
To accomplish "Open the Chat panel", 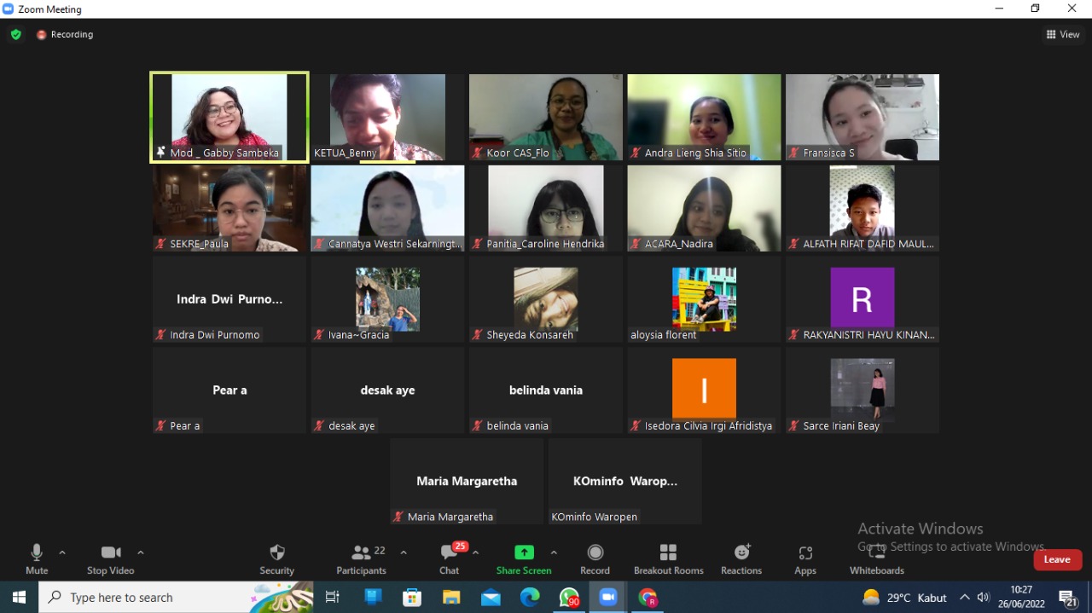I will (450, 559).
